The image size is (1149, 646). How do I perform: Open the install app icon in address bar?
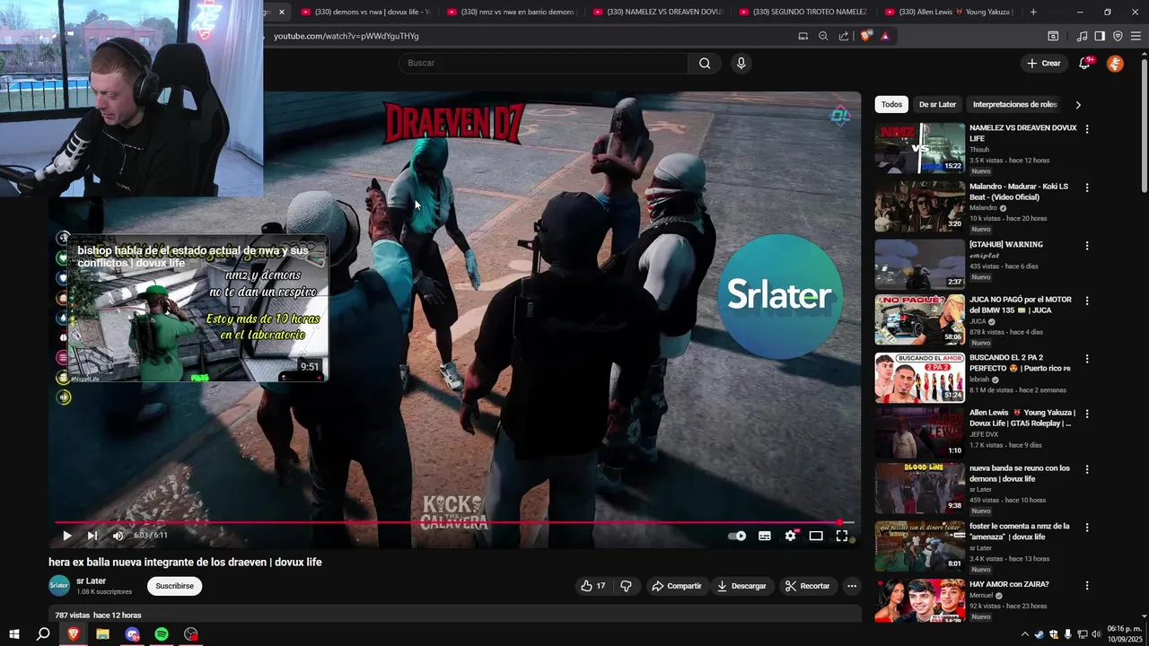tap(803, 36)
